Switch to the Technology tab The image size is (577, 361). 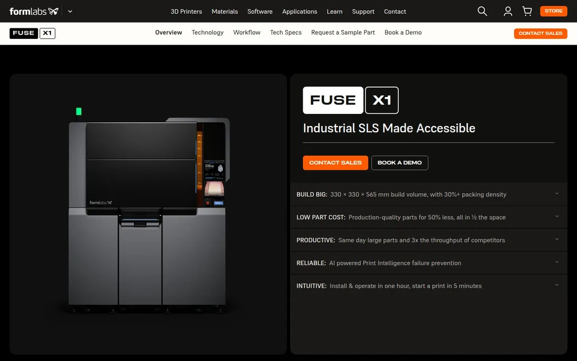(x=208, y=33)
